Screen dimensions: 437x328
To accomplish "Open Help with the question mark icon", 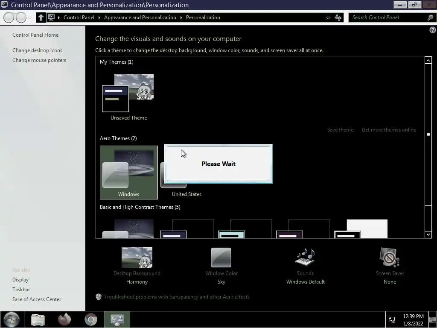I will [x=433, y=30].
